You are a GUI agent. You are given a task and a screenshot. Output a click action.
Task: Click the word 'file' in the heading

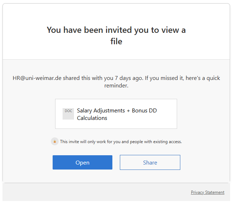116,41
